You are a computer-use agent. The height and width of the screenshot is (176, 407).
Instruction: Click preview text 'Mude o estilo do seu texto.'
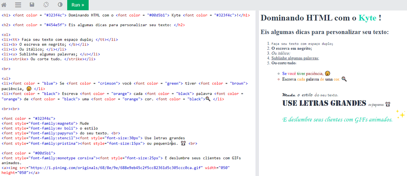pos(310,95)
